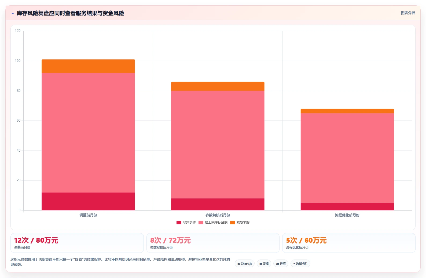Click the chart title 库存风险复盘 heading text
Image resolution: width=426 pixels, height=278 pixels.
click(x=70, y=13)
